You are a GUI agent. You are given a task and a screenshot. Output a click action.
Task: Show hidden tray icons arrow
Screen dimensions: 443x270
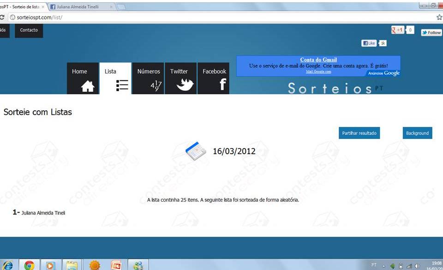click(383, 266)
